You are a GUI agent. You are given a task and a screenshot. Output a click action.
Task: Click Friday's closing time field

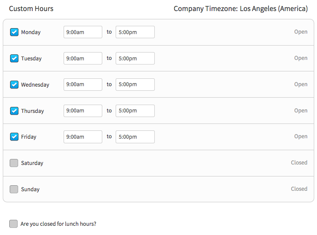point(135,137)
